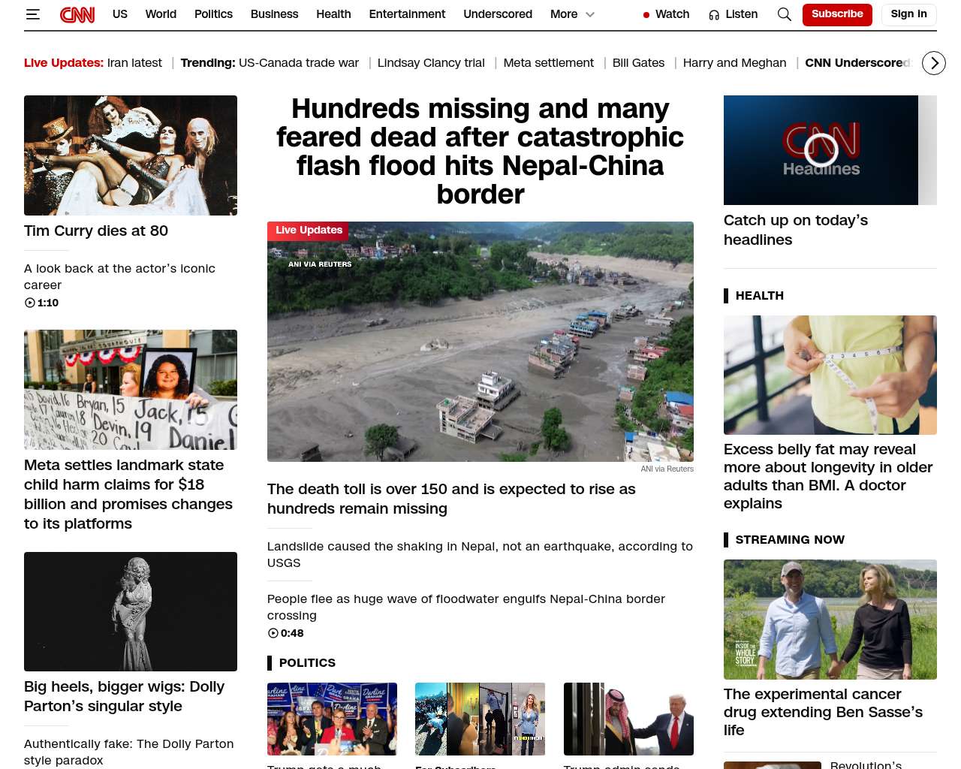961x769 pixels.
Task: Click the Politics collage thumbnail
Action: (480, 719)
